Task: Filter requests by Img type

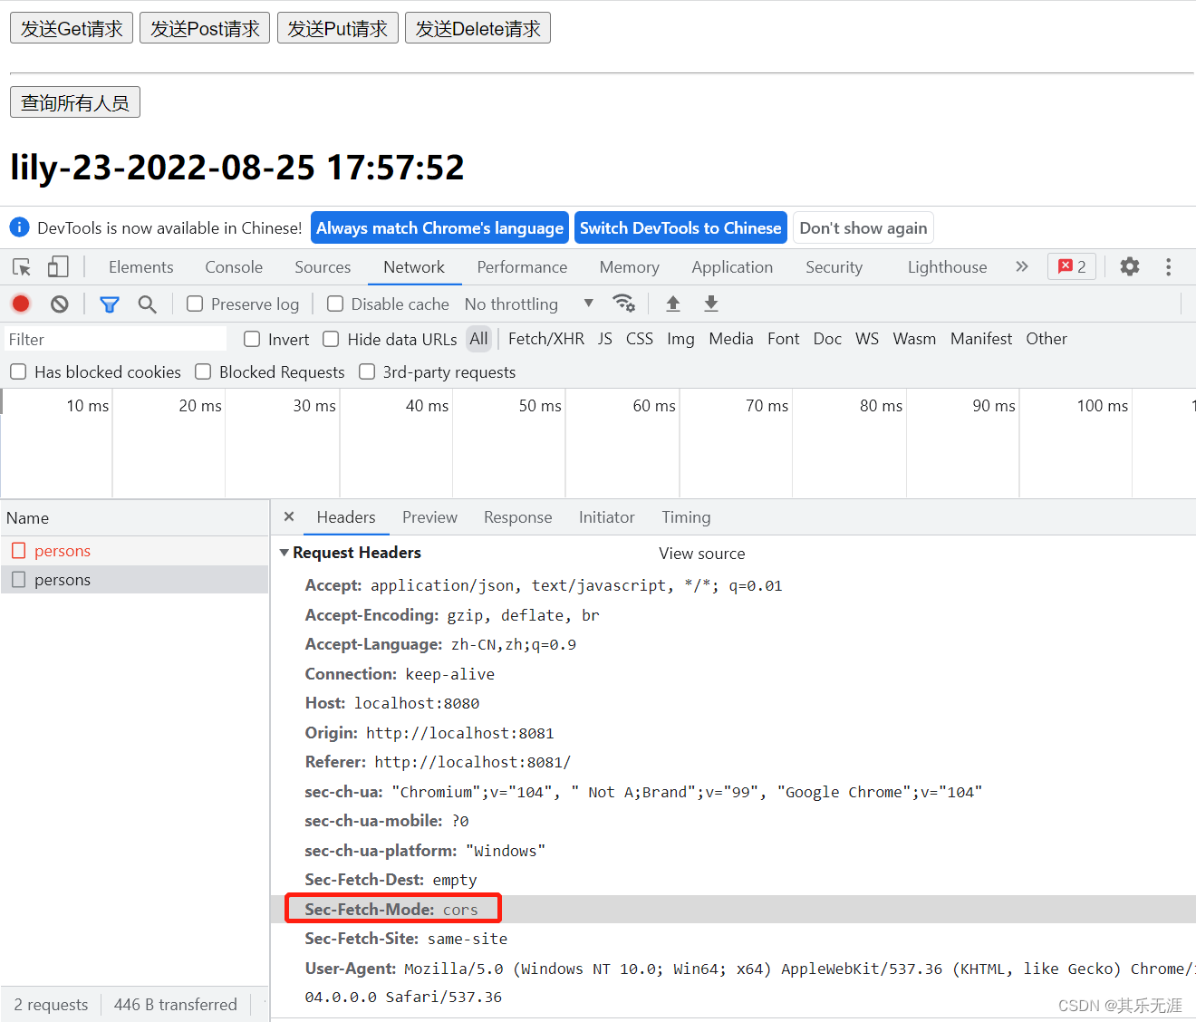Action: coord(680,339)
